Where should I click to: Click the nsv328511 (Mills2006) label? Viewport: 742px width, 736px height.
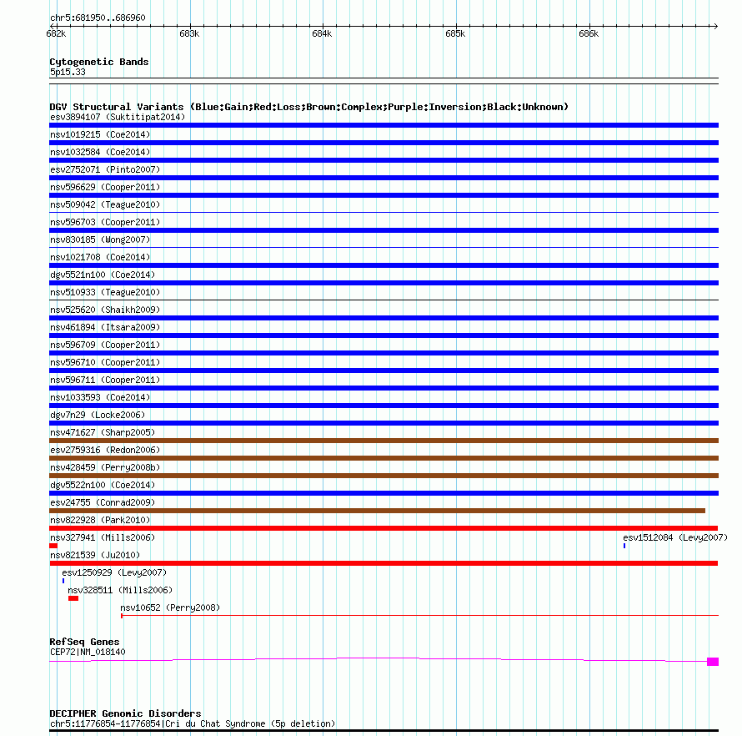click(120, 590)
